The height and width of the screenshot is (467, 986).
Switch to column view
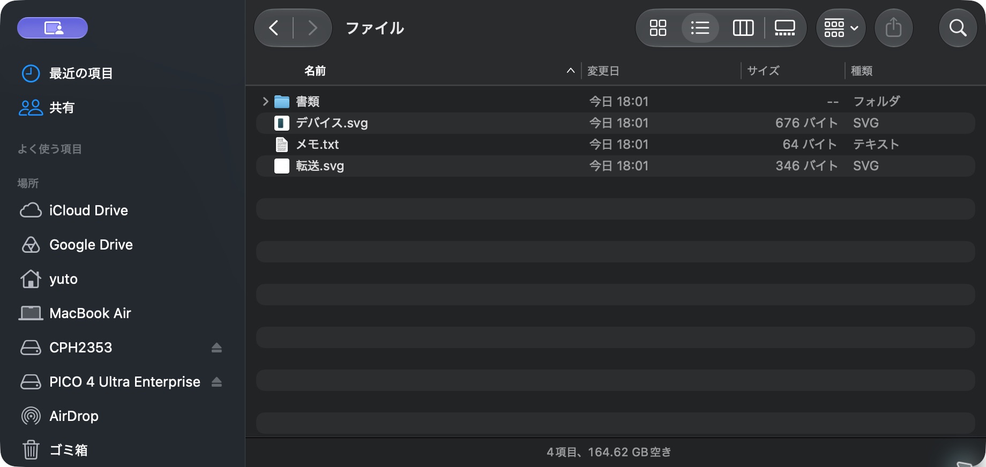743,28
